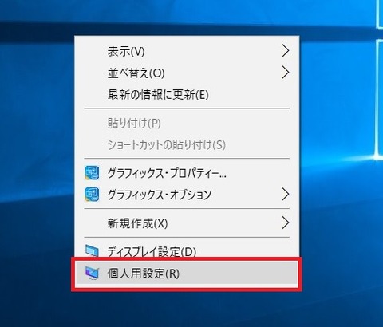Screen dimensions: 383x327
Task: Open ディスプレイ設定(D)
Action: (187, 250)
